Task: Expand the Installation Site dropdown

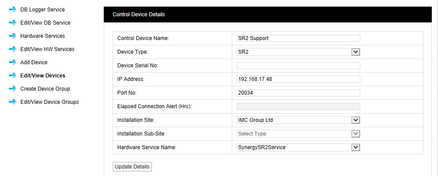Action: 298,120
